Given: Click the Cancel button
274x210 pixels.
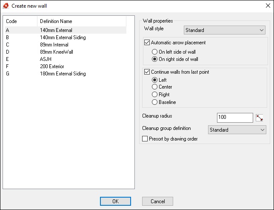Looking at the screenshot, I should click(x=157, y=201).
